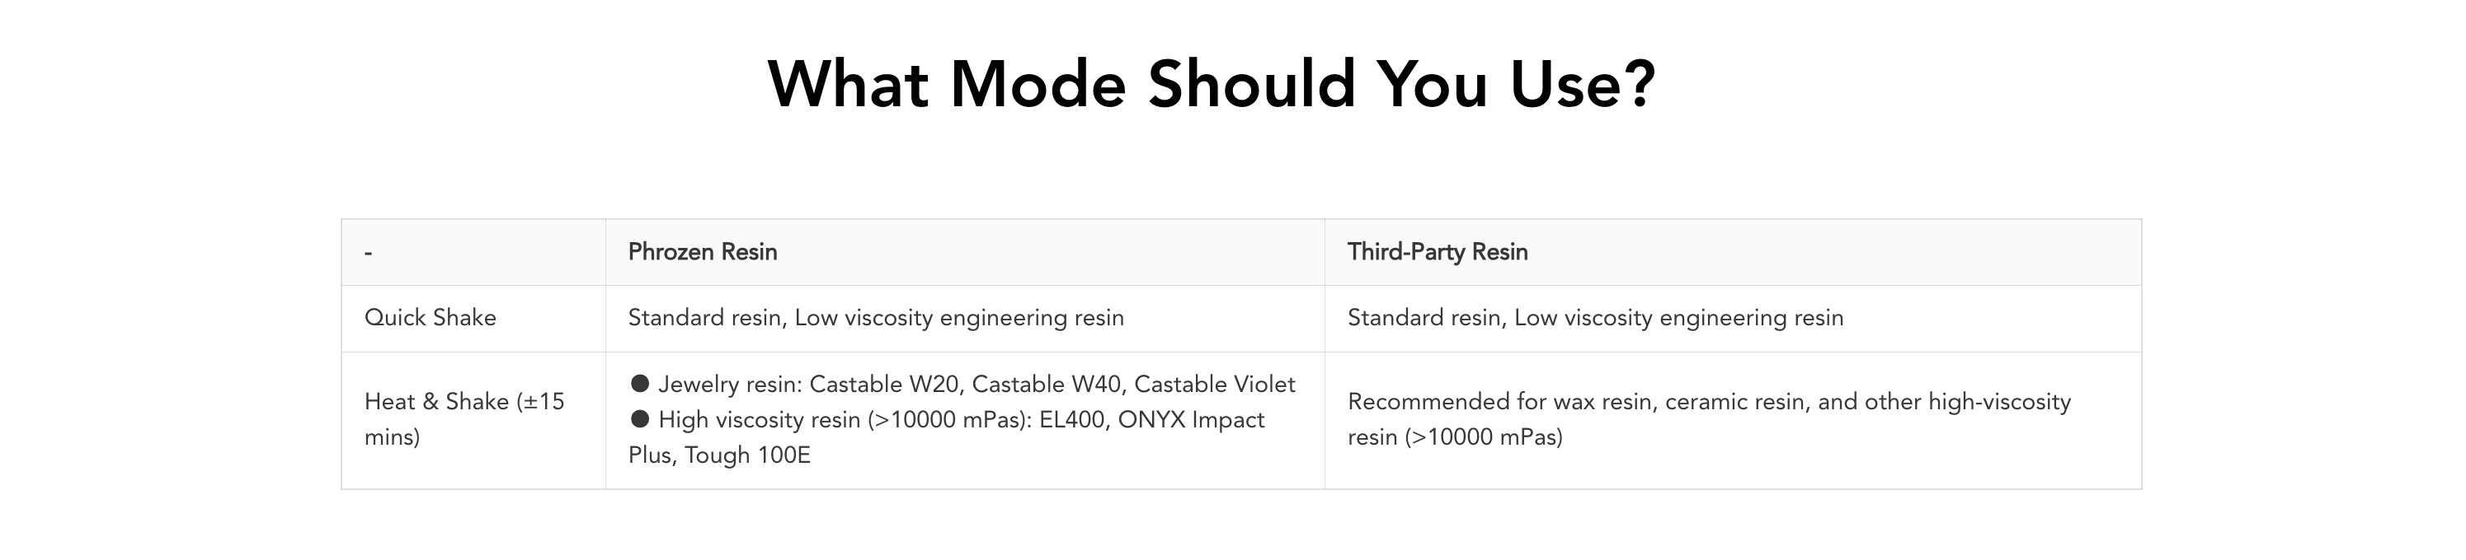Click the 'Quick Shake' row label
The height and width of the screenshot is (560, 2466).
[x=430, y=318]
